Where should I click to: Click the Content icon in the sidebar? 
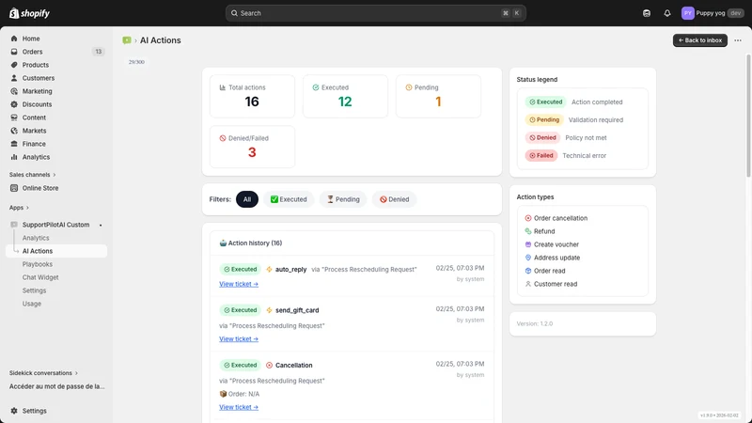14,117
